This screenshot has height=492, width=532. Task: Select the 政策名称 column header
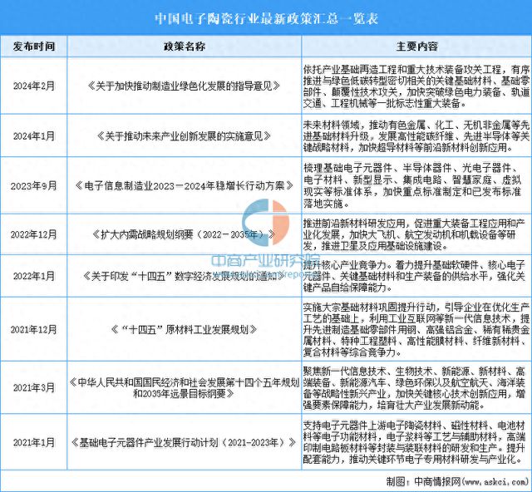[x=185, y=47]
